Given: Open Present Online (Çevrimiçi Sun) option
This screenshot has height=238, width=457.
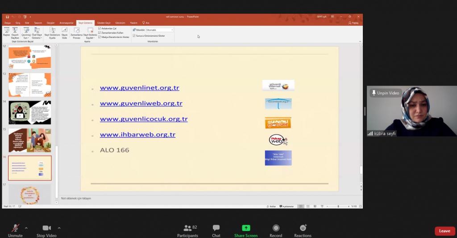Looking at the screenshot, I should [x=26, y=33].
